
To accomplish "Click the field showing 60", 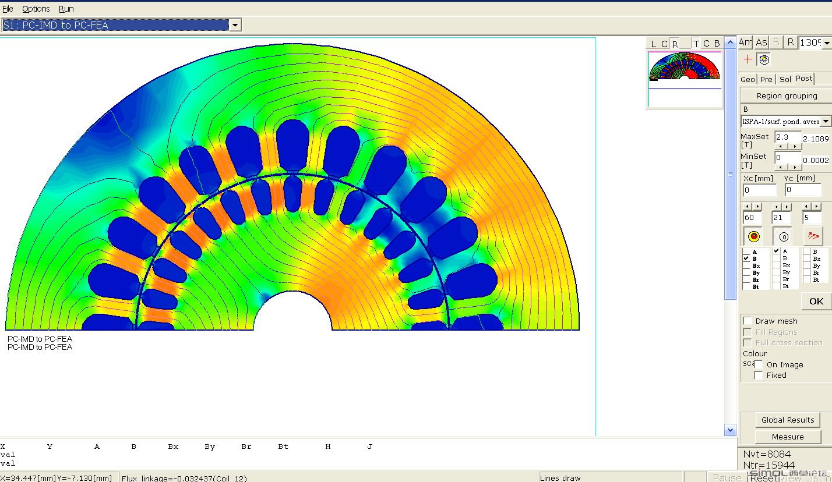I will (752, 217).
